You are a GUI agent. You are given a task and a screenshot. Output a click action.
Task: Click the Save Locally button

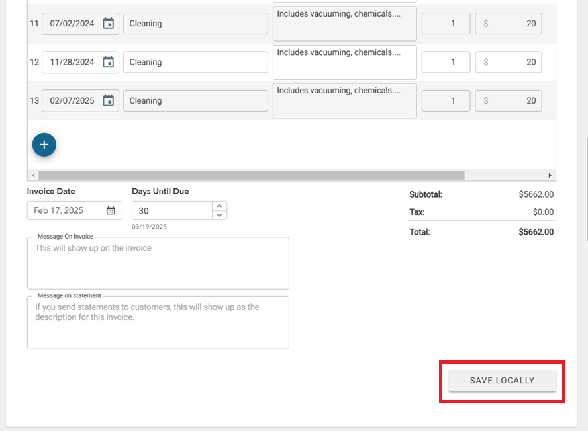502,381
